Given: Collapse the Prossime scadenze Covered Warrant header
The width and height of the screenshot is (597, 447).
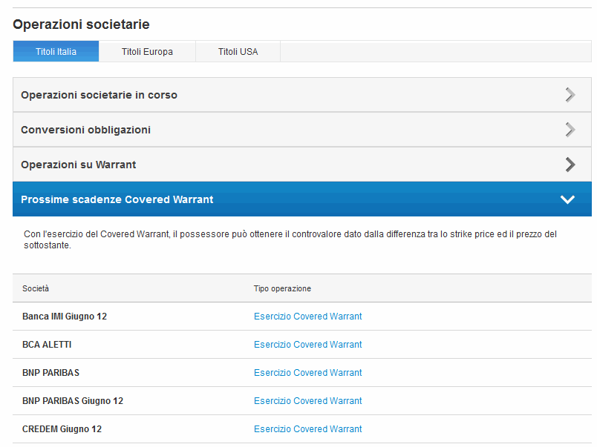Looking at the screenshot, I should (x=117, y=199).
